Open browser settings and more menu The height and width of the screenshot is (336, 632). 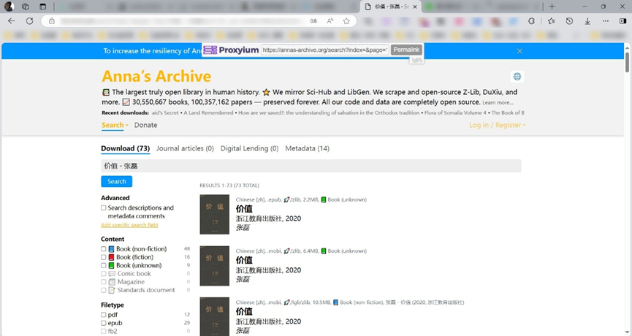coord(606,21)
